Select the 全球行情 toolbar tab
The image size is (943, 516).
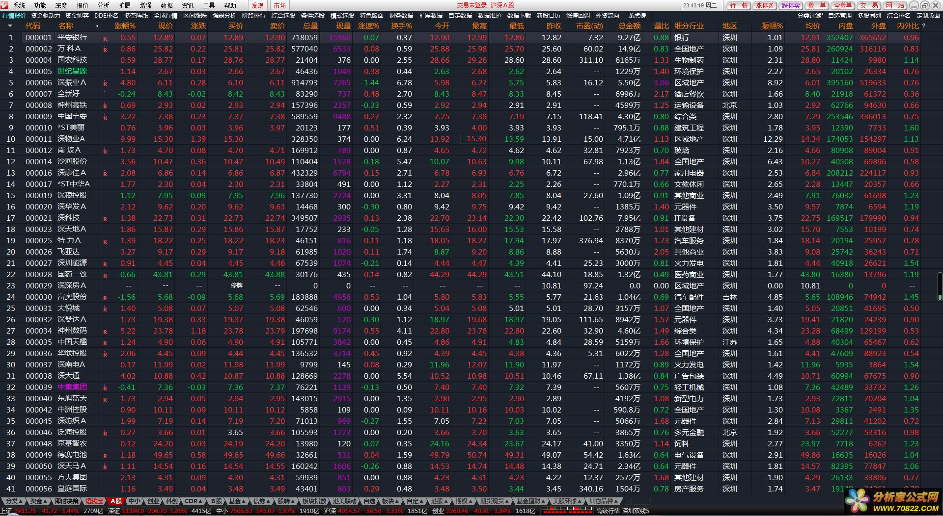coord(166,16)
